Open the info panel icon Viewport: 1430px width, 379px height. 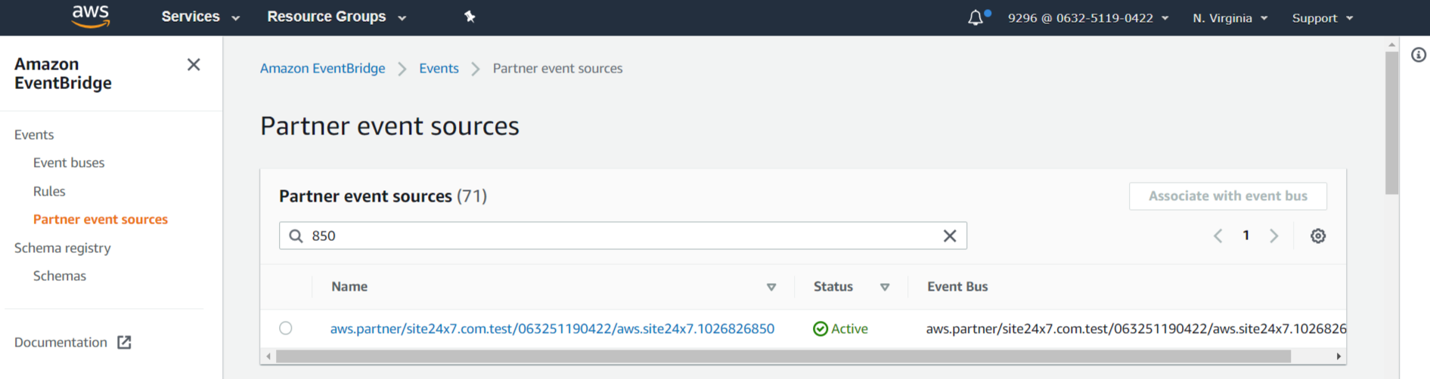click(1418, 55)
